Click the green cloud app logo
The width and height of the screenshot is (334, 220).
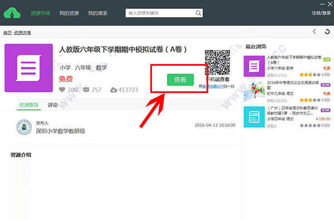pyautogui.click(x=12, y=13)
